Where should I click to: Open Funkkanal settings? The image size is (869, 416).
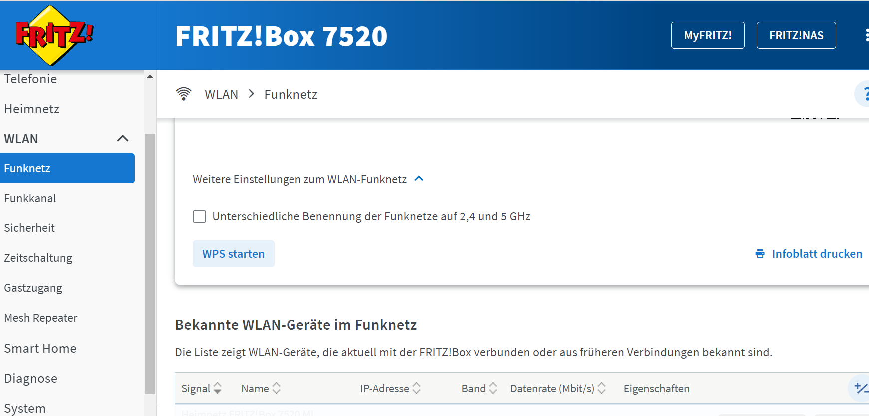30,198
